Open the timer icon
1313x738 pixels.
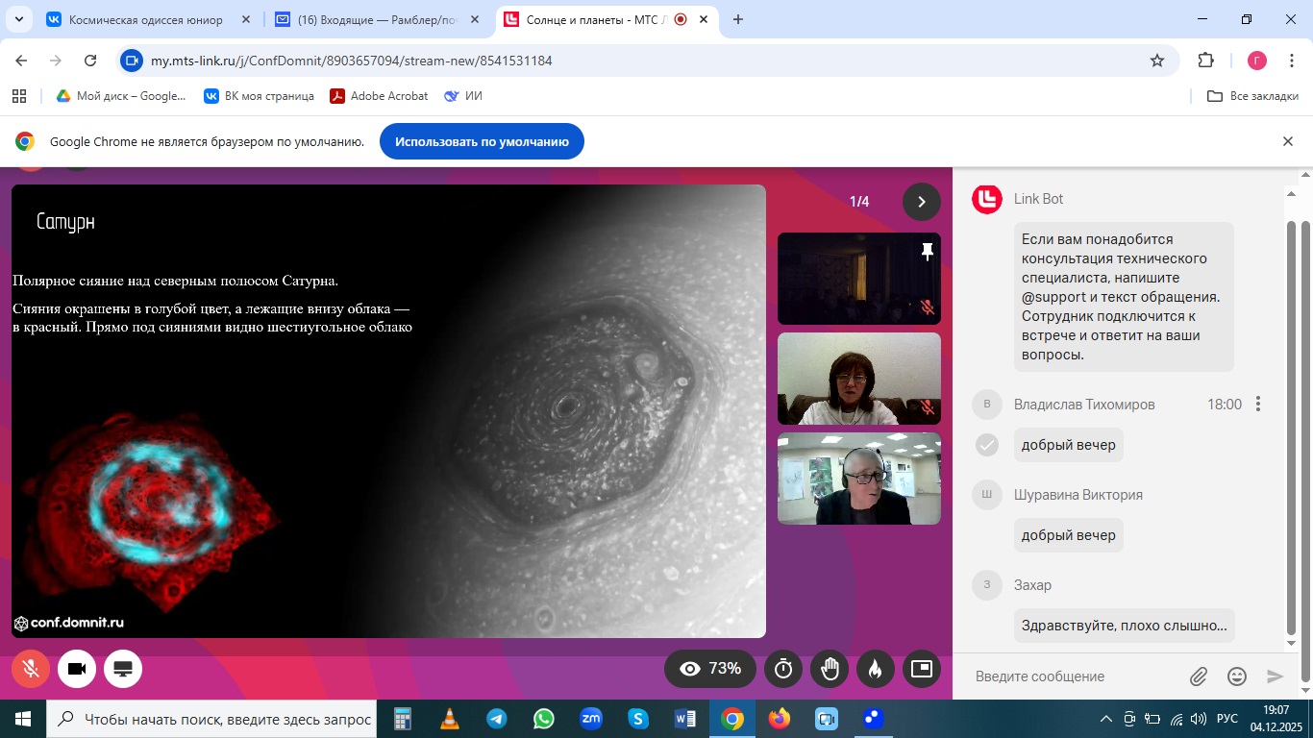click(x=783, y=669)
